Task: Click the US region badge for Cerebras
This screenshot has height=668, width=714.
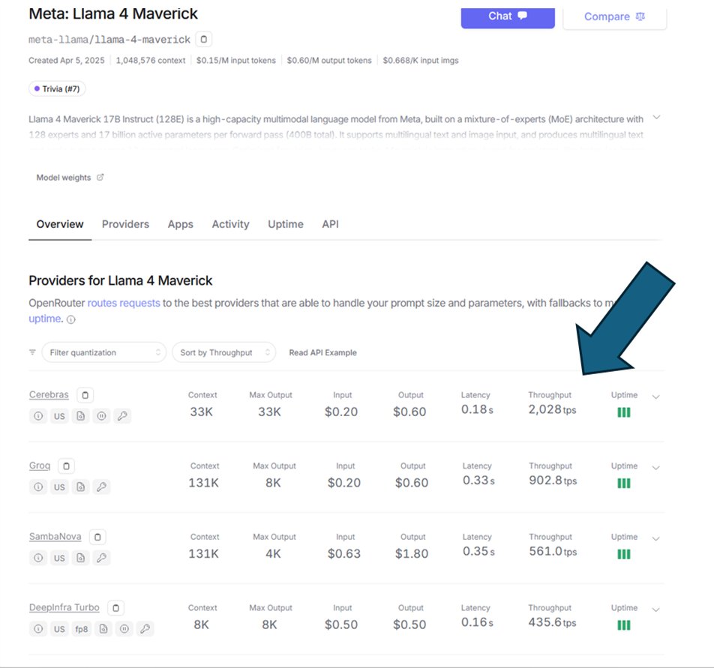Action: pyautogui.click(x=59, y=416)
